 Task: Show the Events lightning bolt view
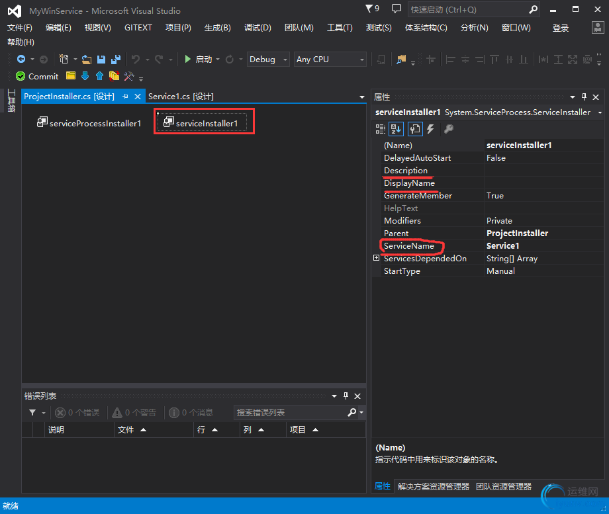(x=430, y=129)
